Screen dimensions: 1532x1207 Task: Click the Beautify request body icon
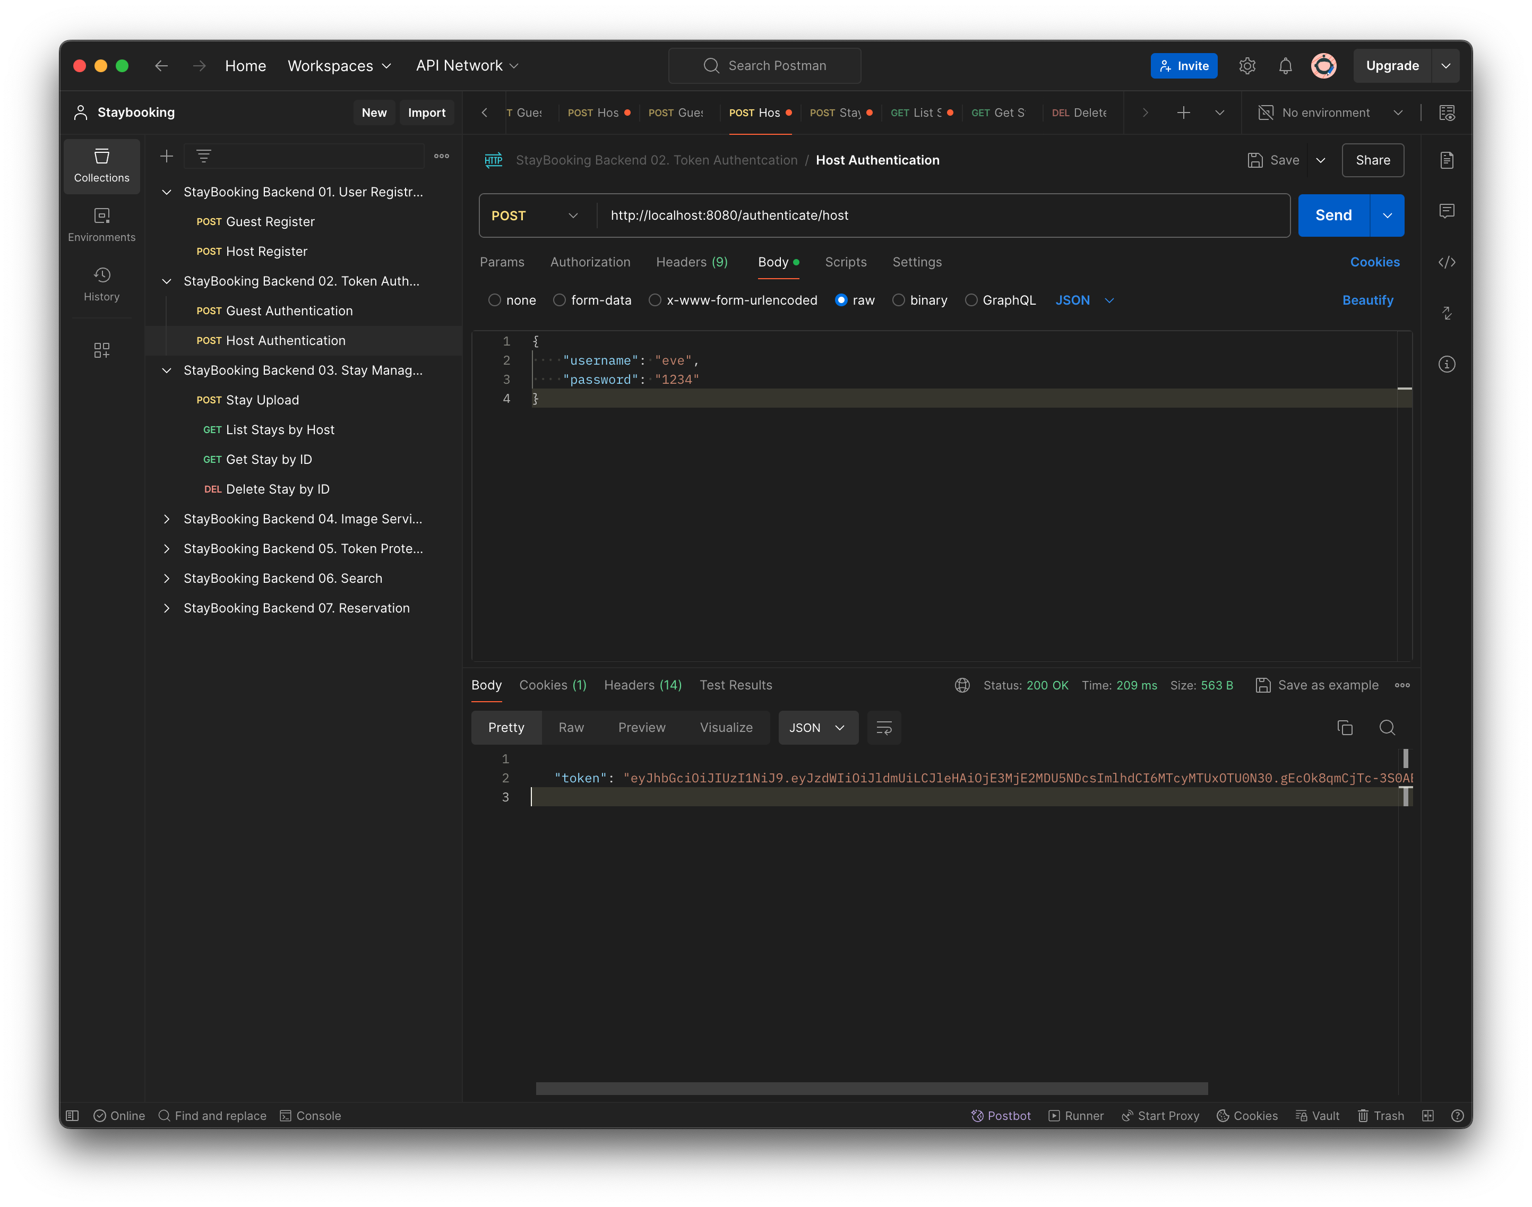1368,298
